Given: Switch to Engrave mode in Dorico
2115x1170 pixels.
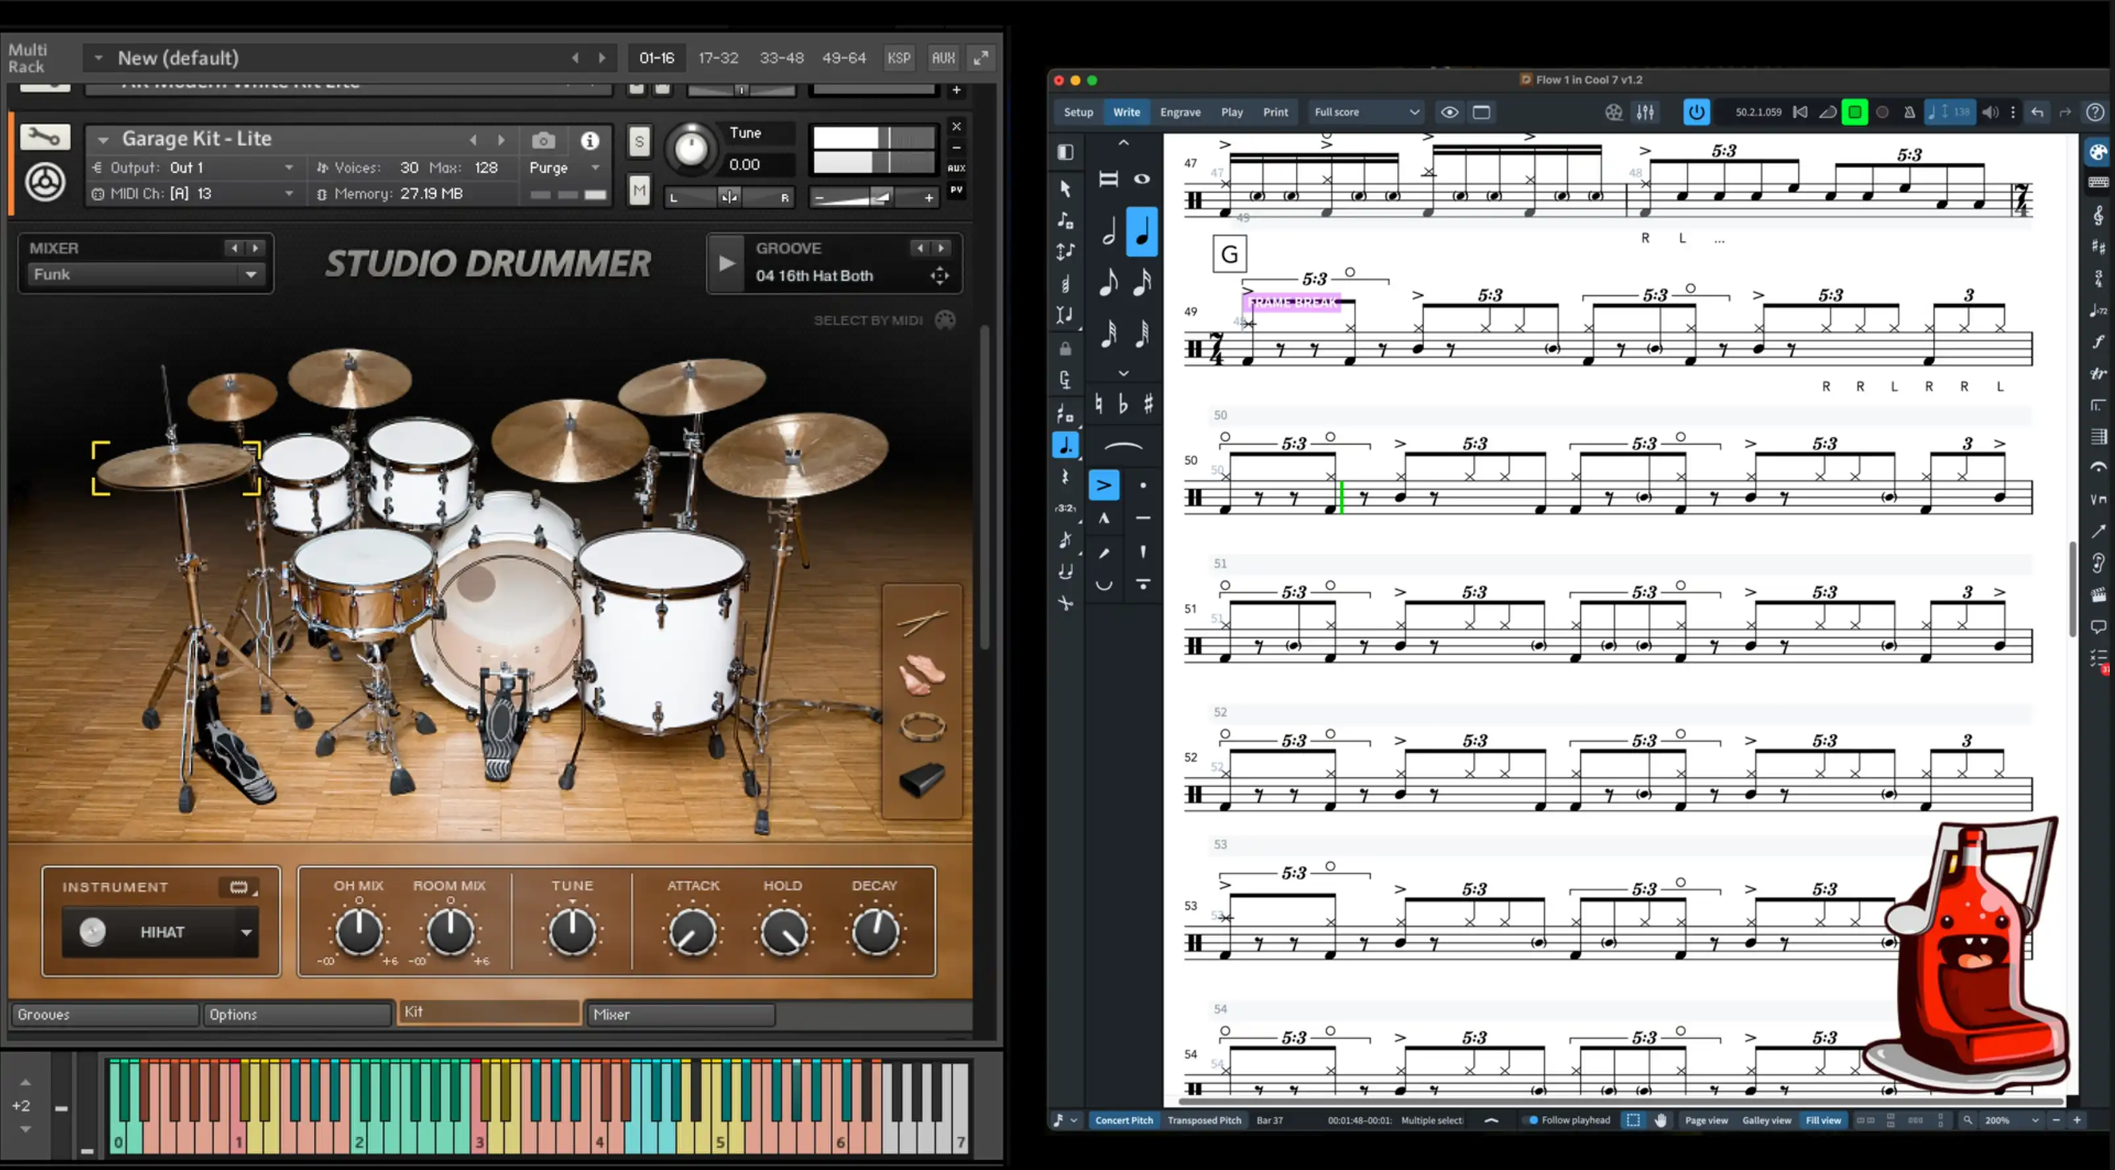Looking at the screenshot, I should click(1180, 112).
